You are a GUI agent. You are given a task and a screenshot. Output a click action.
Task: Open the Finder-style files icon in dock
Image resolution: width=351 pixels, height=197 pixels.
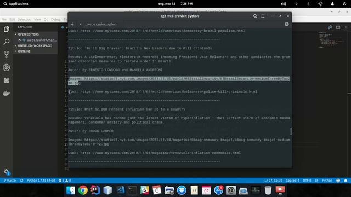pos(71,190)
